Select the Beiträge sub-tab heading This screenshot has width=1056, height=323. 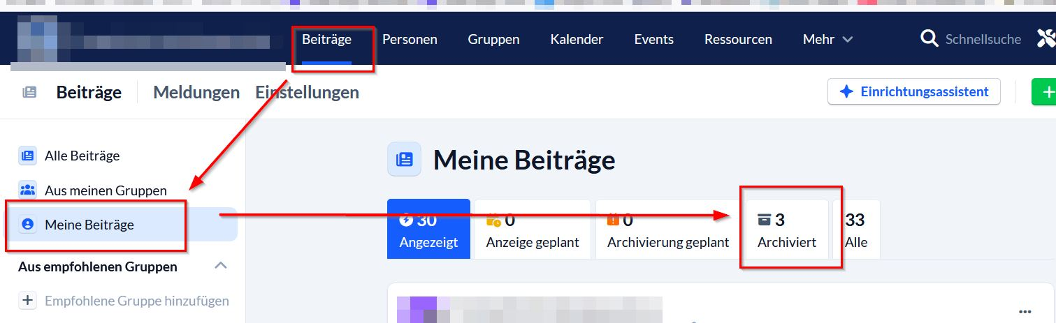coord(89,92)
